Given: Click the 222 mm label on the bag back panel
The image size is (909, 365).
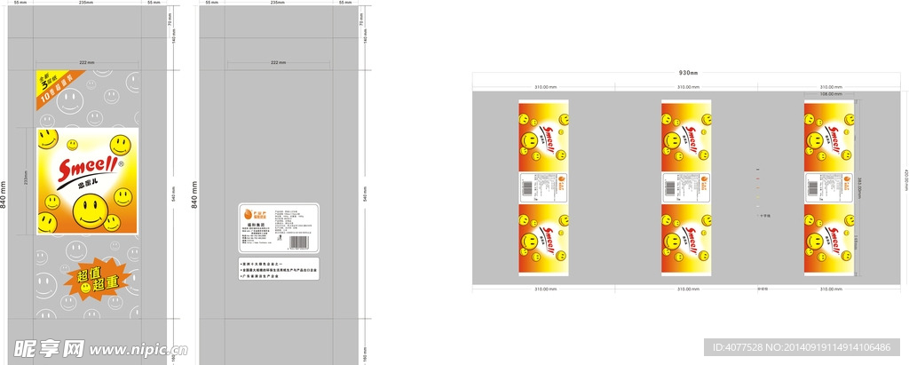Looking at the screenshot, I should [x=279, y=62].
